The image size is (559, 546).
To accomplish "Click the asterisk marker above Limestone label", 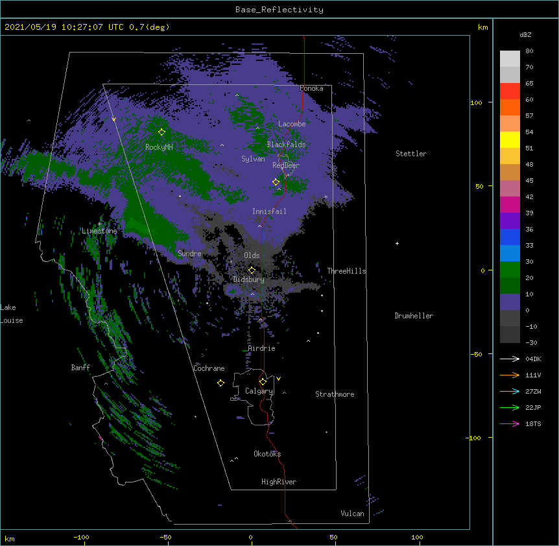I will pyautogui.click(x=99, y=224).
